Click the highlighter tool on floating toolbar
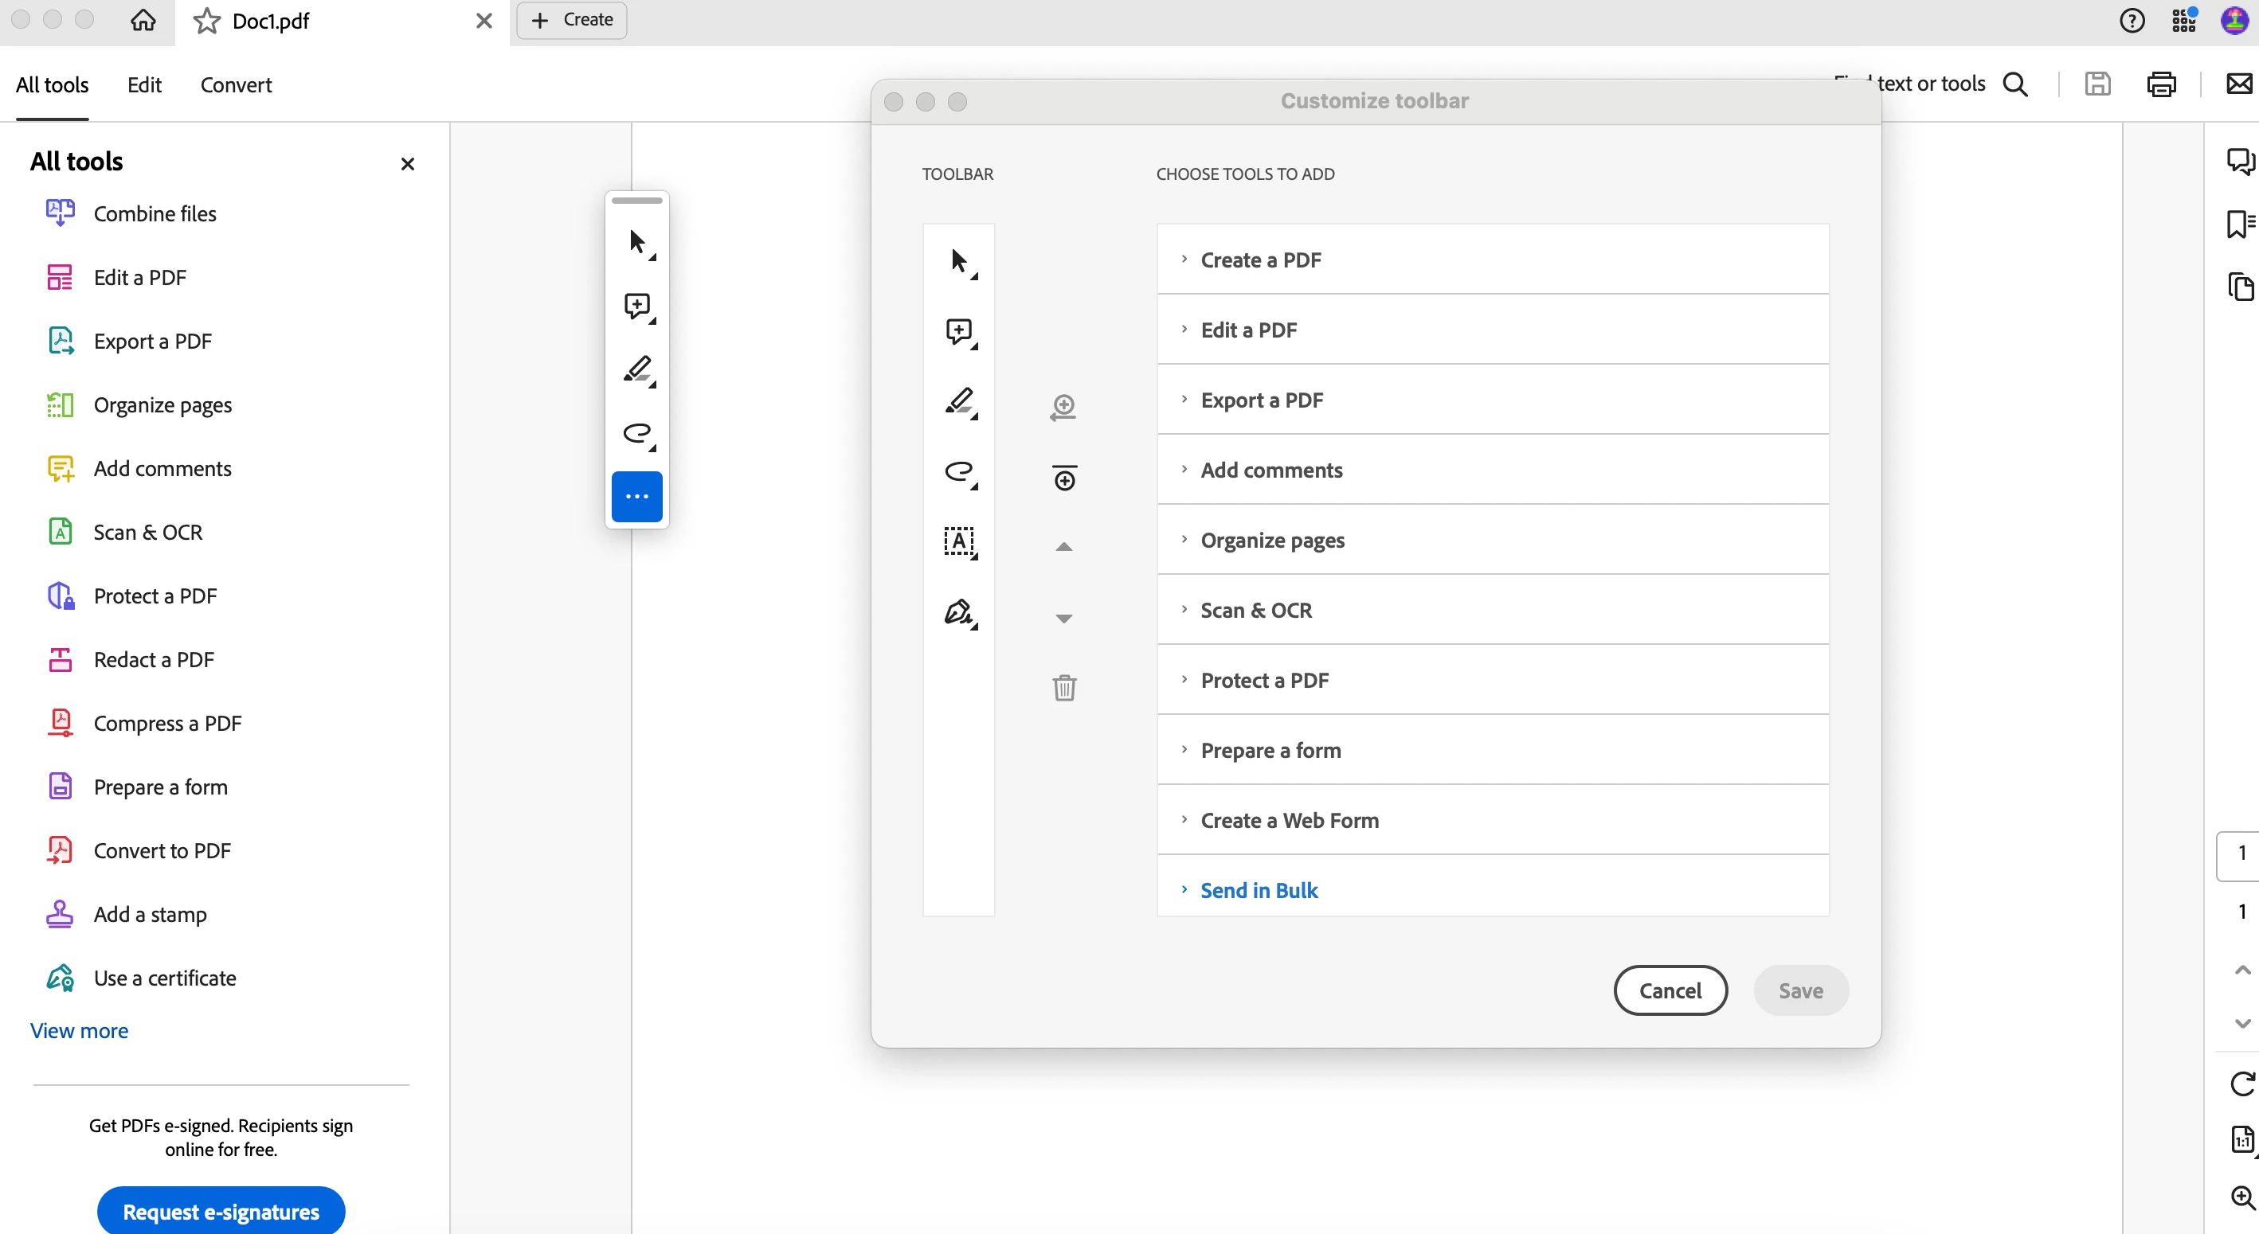This screenshot has width=2259, height=1234. point(637,370)
